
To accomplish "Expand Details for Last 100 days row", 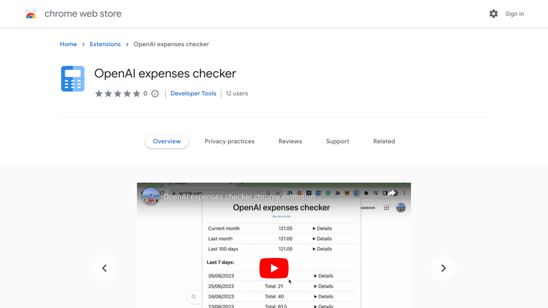I will pyautogui.click(x=322, y=249).
